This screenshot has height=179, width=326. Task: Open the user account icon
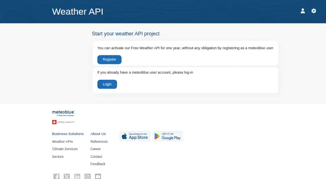tap(303, 11)
